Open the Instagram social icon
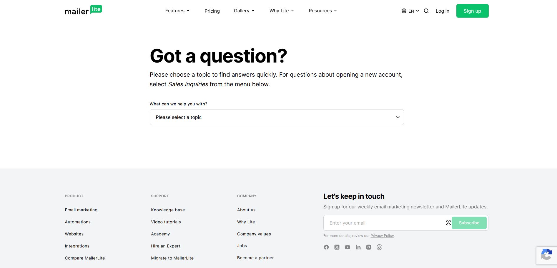 coord(369,247)
